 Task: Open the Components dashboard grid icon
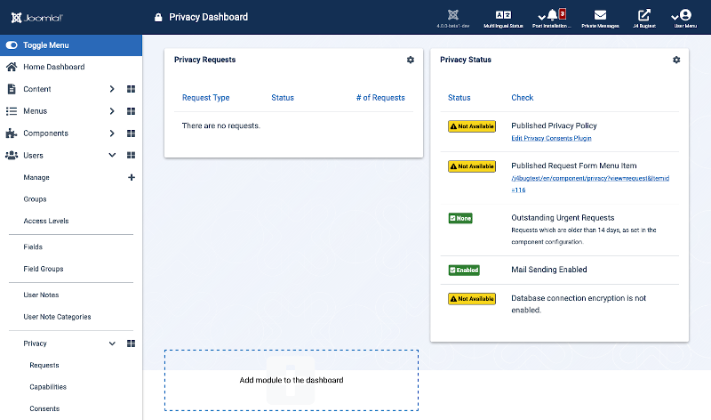131,133
